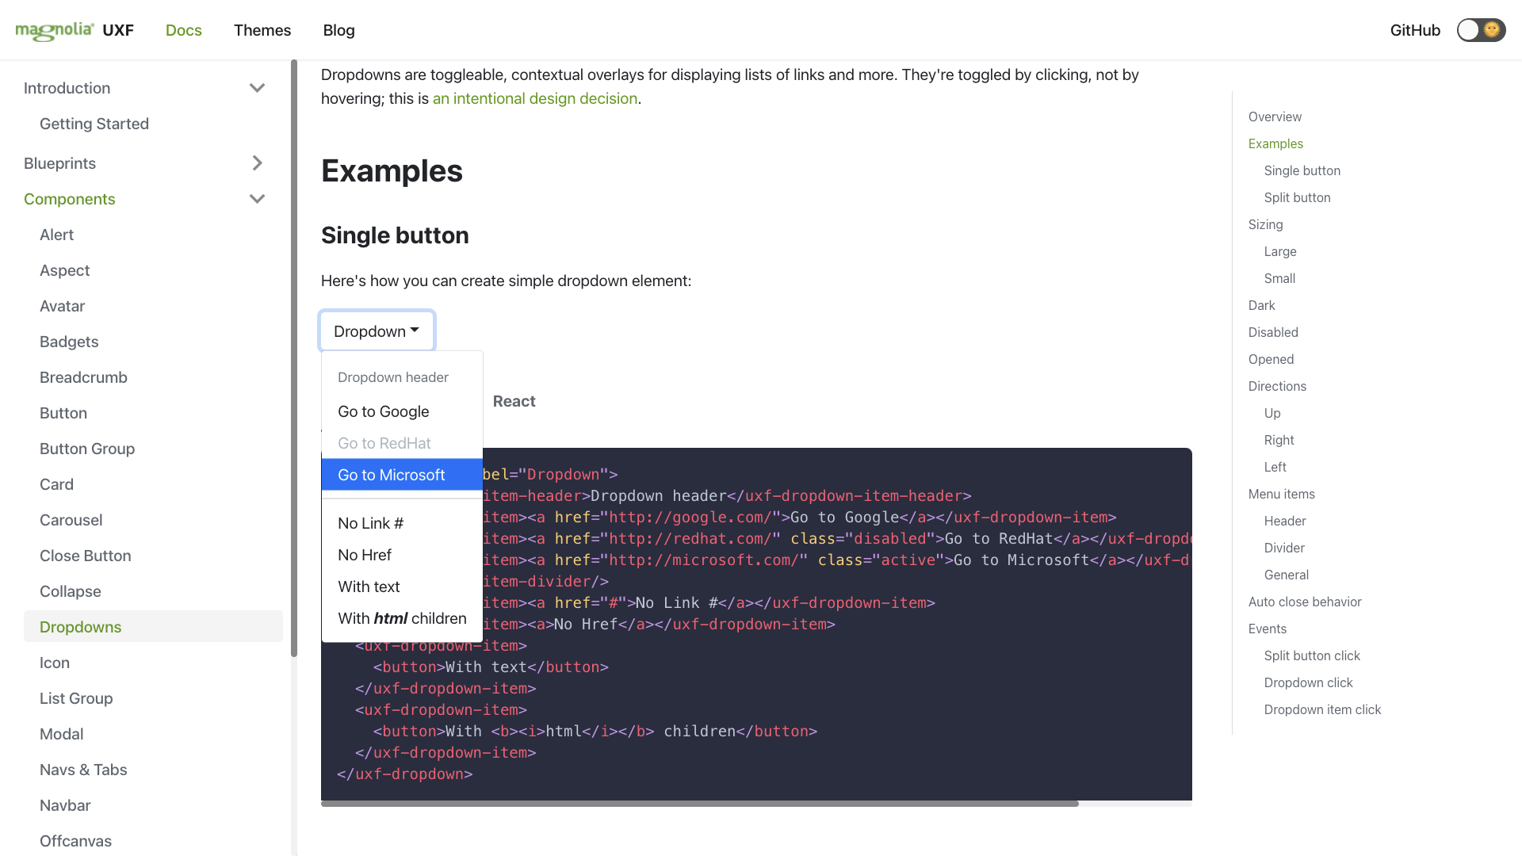Click the code block horizontal scrollbar
The height and width of the screenshot is (856, 1522).
point(699,804)
